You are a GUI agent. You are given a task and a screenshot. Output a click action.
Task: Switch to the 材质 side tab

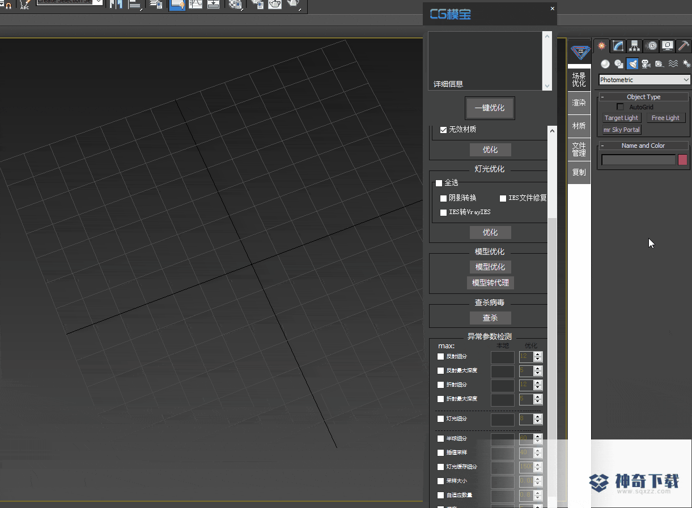tap(579, 126)
